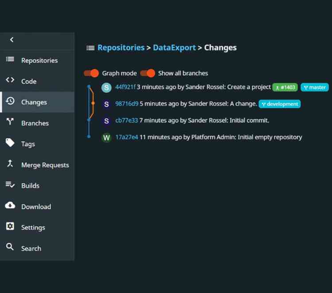Open the DataExport breadcrumb link
This screenshot has width=332, height=293.
point(174,48)
